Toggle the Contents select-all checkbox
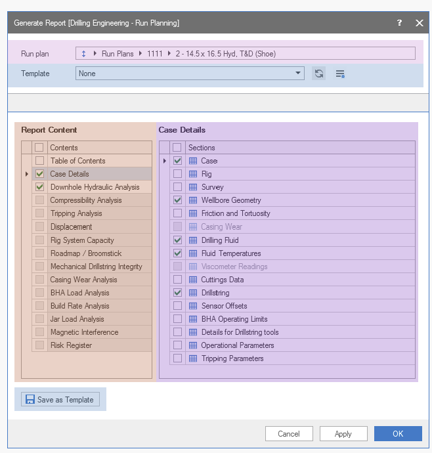The width and height of the screenshot is (432, 453). [39, 148]
